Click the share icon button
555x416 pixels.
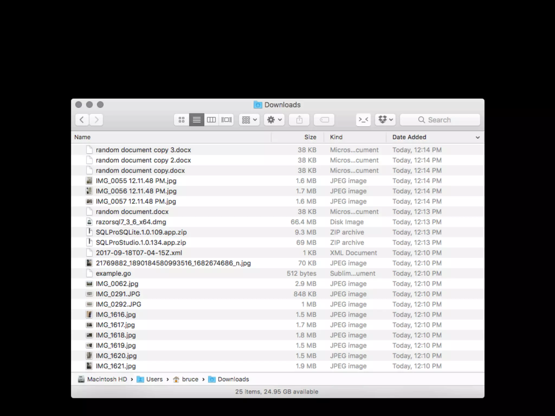coord(299,120)
